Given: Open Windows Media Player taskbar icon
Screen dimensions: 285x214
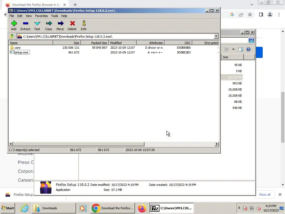Looking at the screenshot, I should tap(83, 208).
